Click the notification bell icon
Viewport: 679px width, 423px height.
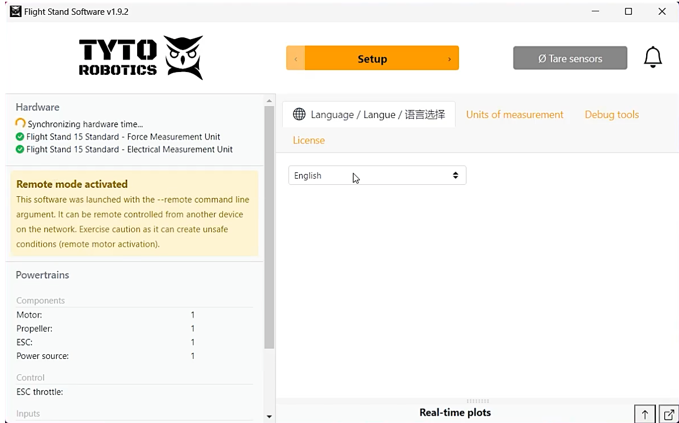click(x=653, y=58)
